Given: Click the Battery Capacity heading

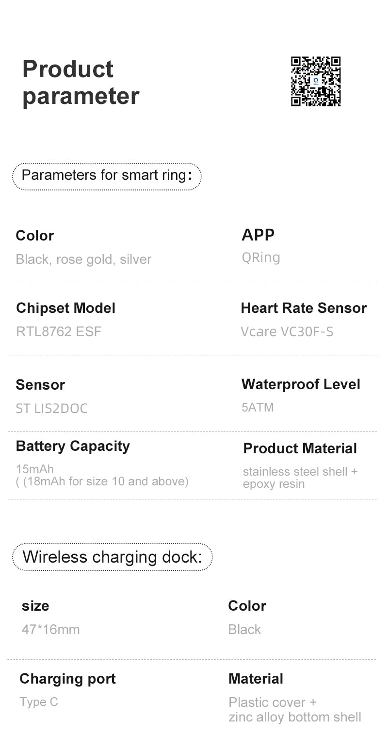Looking at the screenshot, I should pyautogui.click(x=73, y=446).
